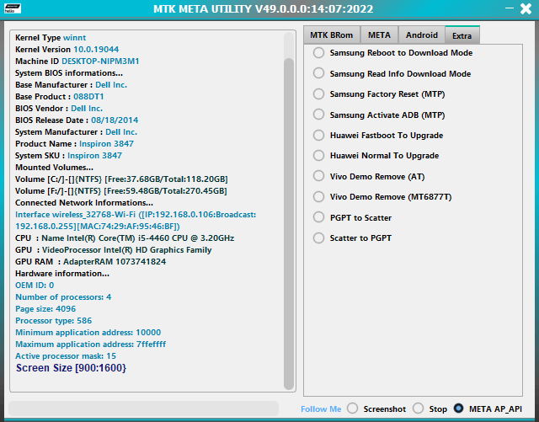
Task: Click the Processor type: 586 line
Action: 53,321
